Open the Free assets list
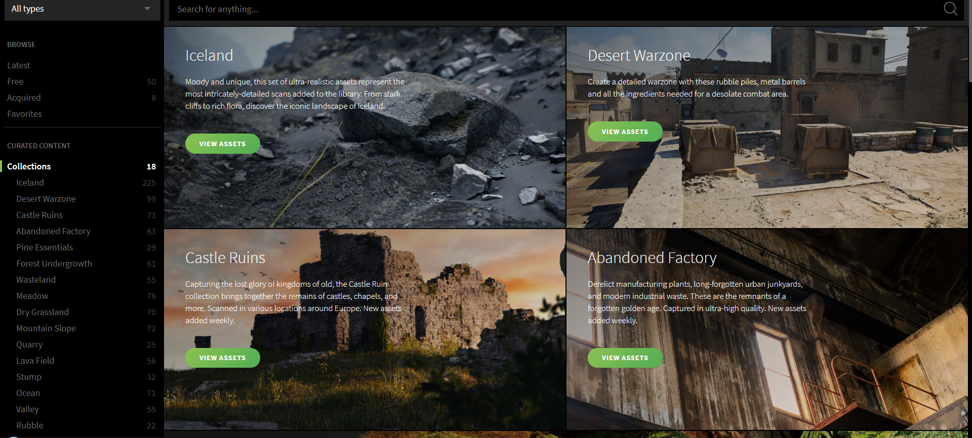The image size is (972, 438). pyautogui.click(x=15, y=81)
